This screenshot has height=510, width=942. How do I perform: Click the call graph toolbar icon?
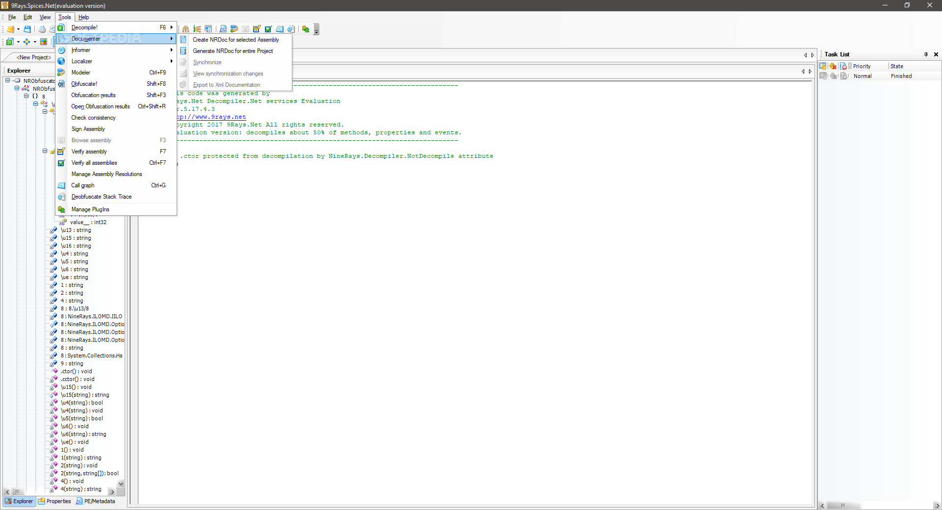pos(280,29)
